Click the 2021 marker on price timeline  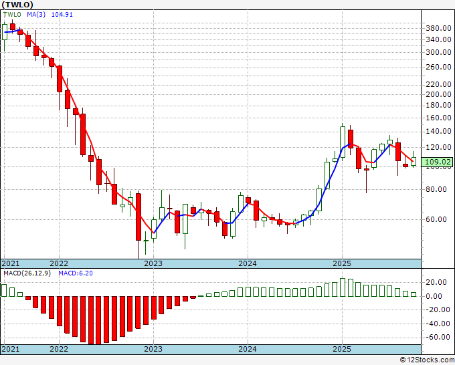click(x=11, y=263)
